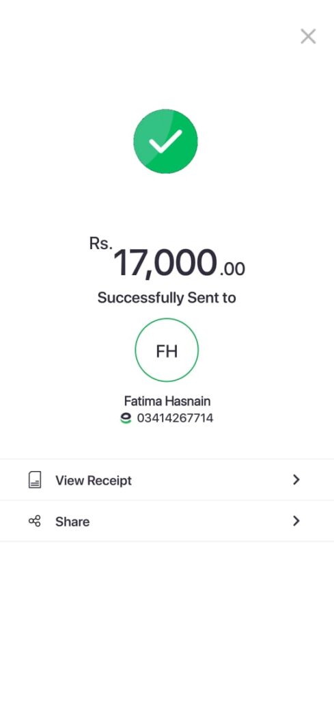334x701 pixels.
Task: Tap the Easypaisa logo beside phone number
Action: 126,418
